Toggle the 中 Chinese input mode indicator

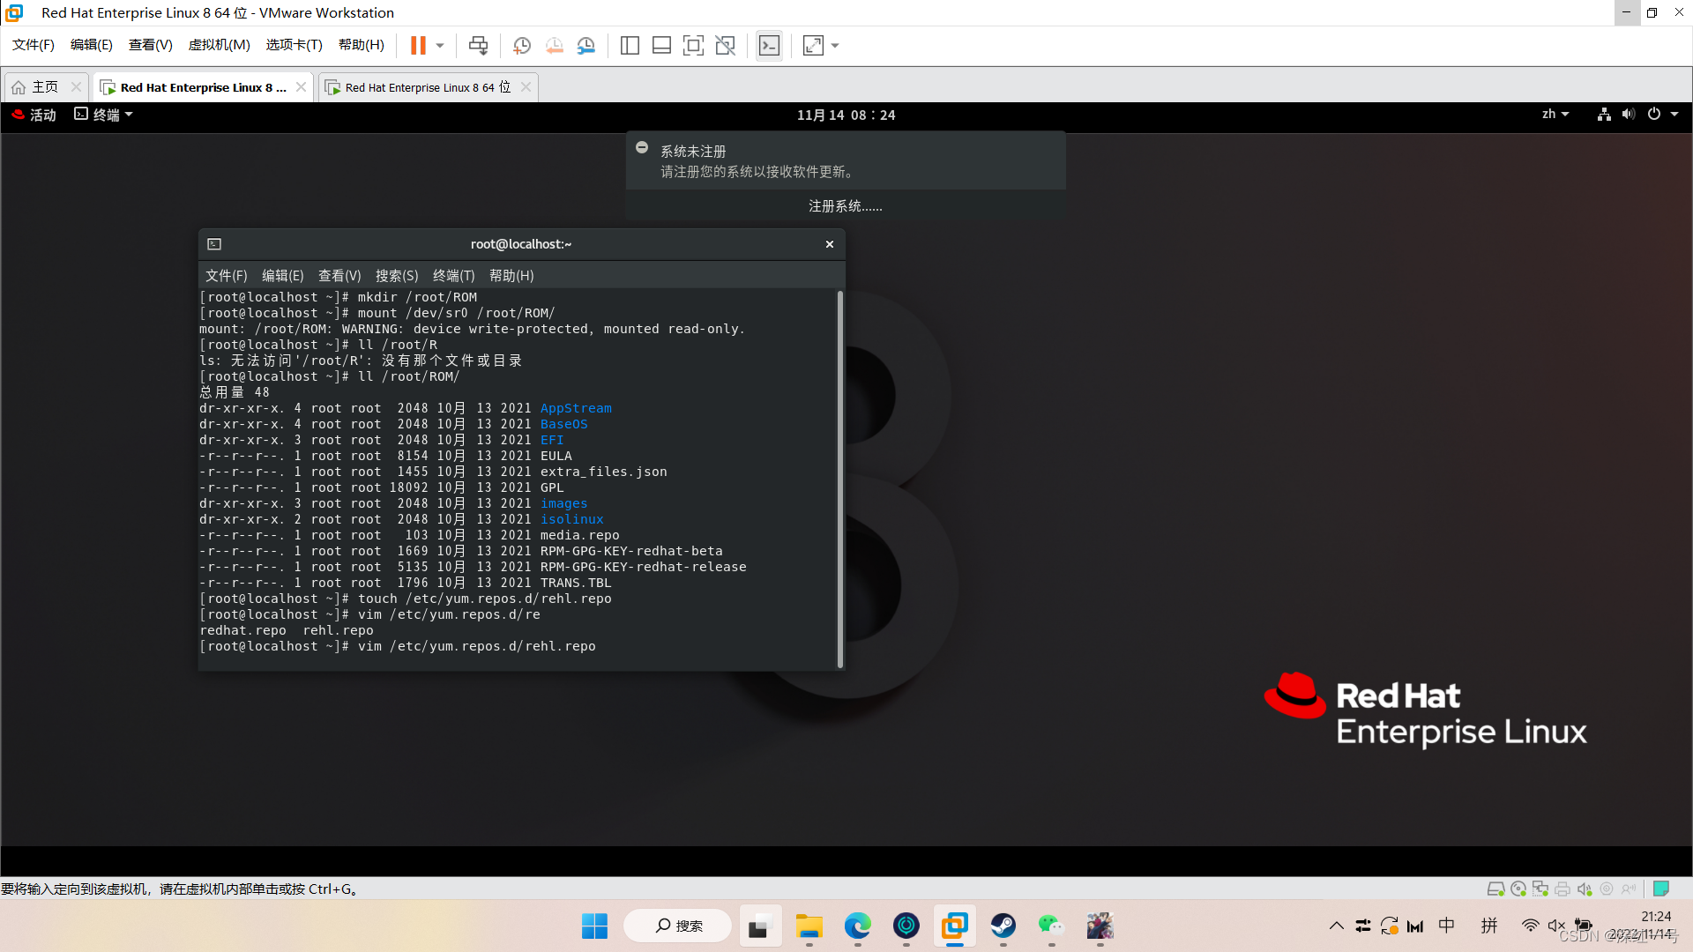click(1447, 926)
